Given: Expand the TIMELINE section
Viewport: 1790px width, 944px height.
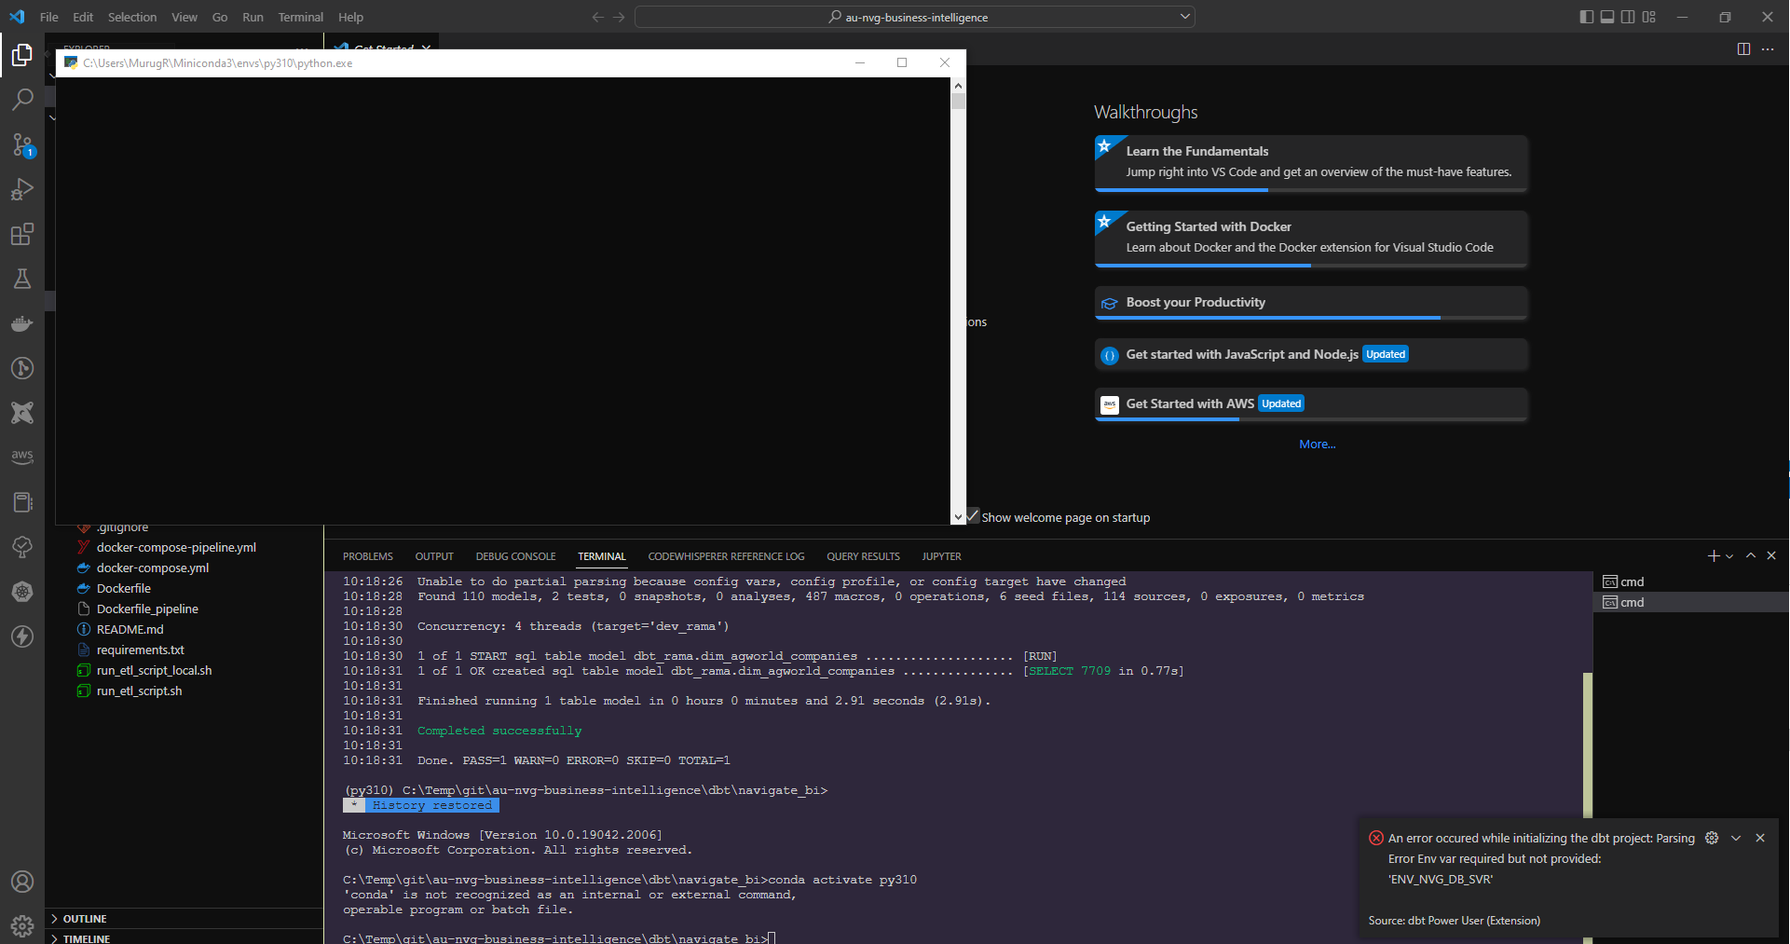Looking at the screenshot, I should point(85,937).
